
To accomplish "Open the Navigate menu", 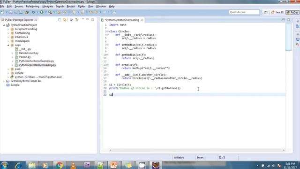I will [48, 6].
